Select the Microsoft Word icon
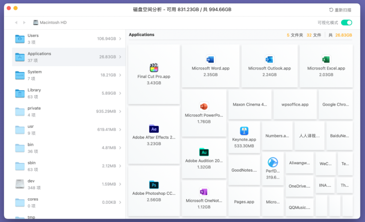Viewport: 365px width, 222px height. [210, 60]
